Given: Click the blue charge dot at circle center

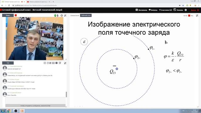Looking at the screenshot, I should (117, 69).
